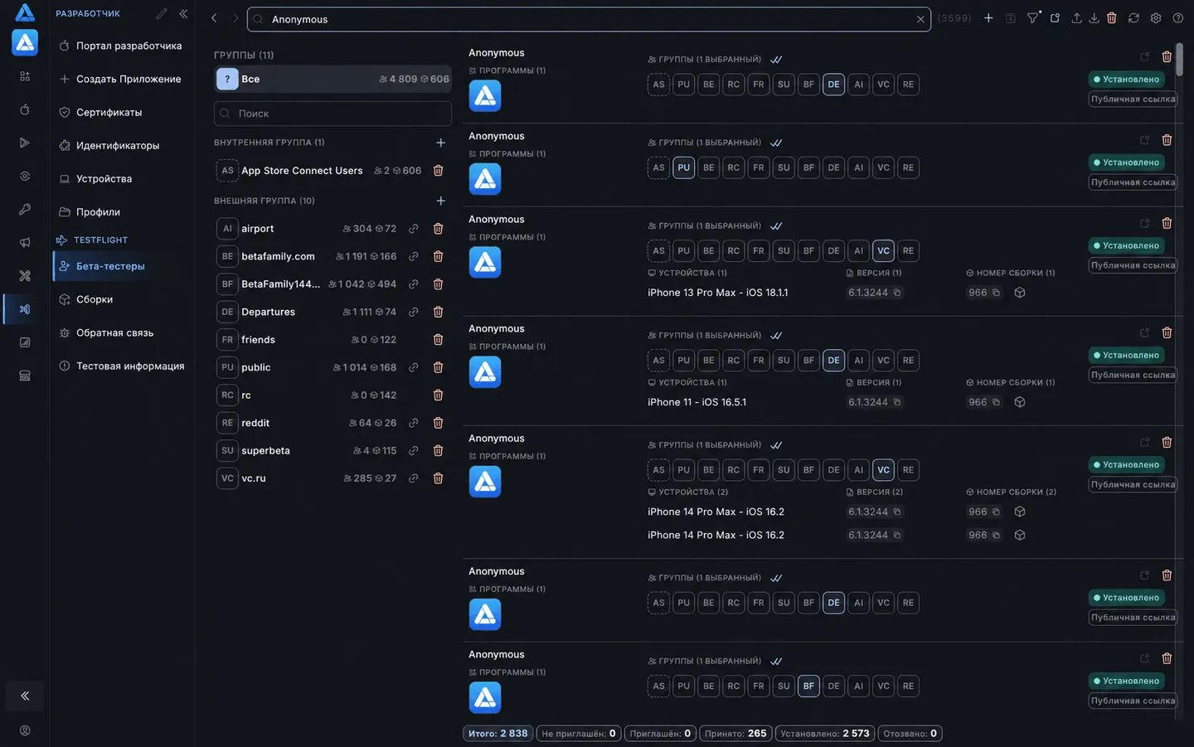This screenshot has height=747, width=1194.
Task: Select the Departures group row
Action: point(332,312)
